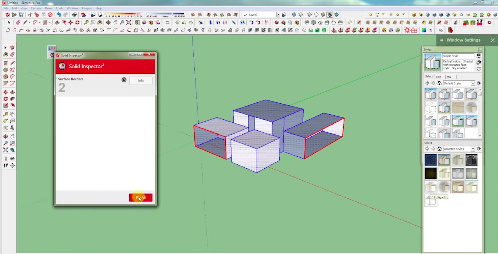Select the Eraser tool in left toolbar

click(x=12, y=54)
